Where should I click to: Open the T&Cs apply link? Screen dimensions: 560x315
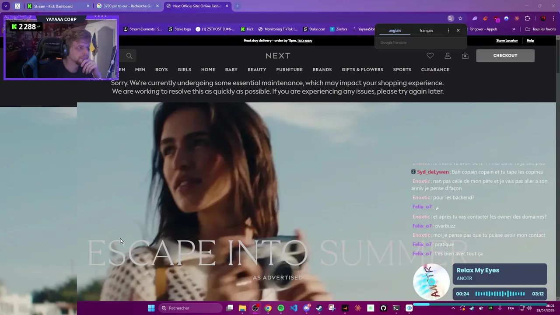point(305,41)
